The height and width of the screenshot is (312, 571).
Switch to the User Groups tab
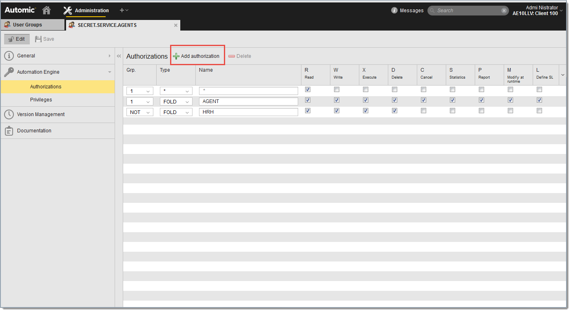tap(27, 25)
